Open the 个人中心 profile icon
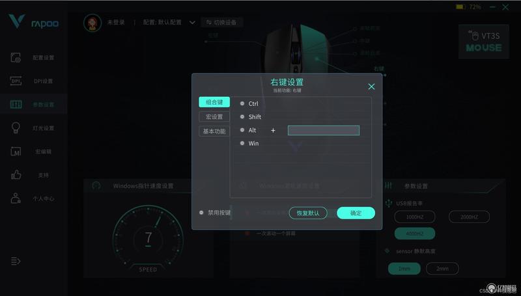Viewport: 521px width, 296px height. (x=16, y=198)
